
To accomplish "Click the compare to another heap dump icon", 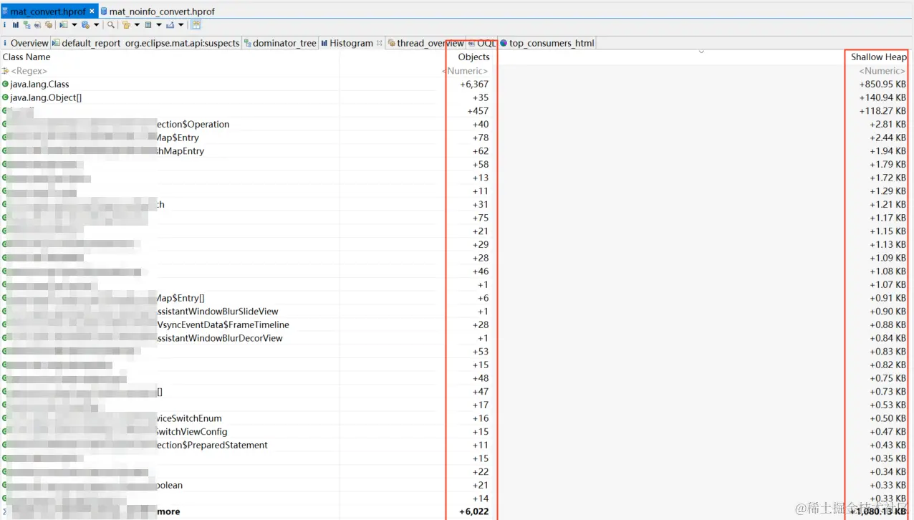I will 196,24.
